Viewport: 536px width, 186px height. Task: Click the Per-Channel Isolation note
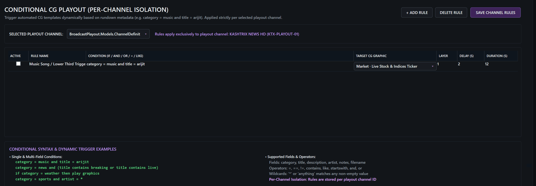pyautogui.click(x=322, y=179)
